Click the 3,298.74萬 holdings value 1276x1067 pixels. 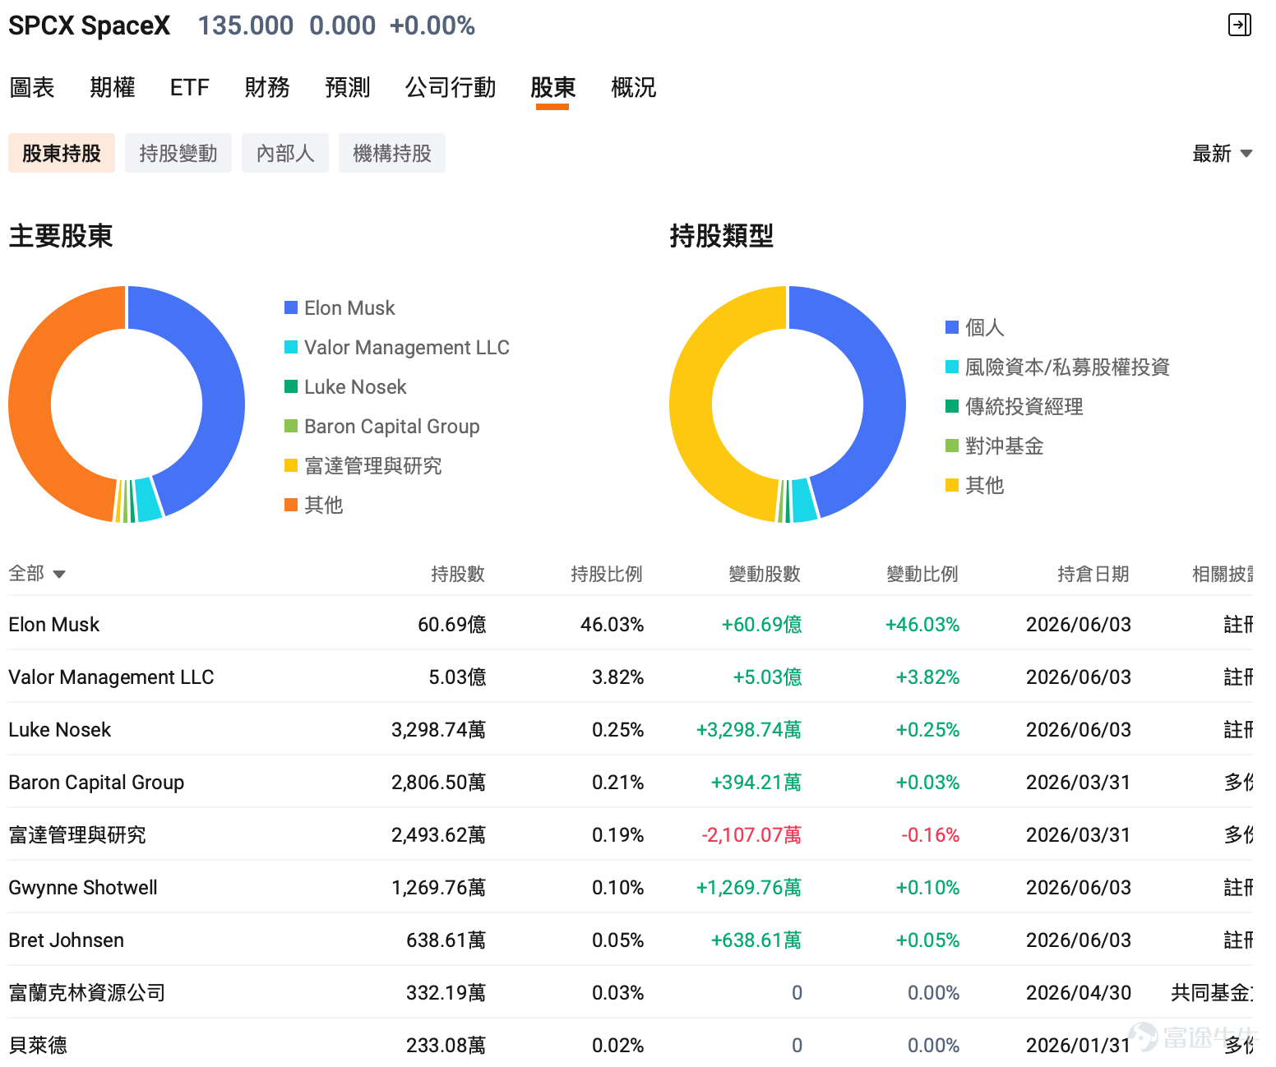click(438, 730)
